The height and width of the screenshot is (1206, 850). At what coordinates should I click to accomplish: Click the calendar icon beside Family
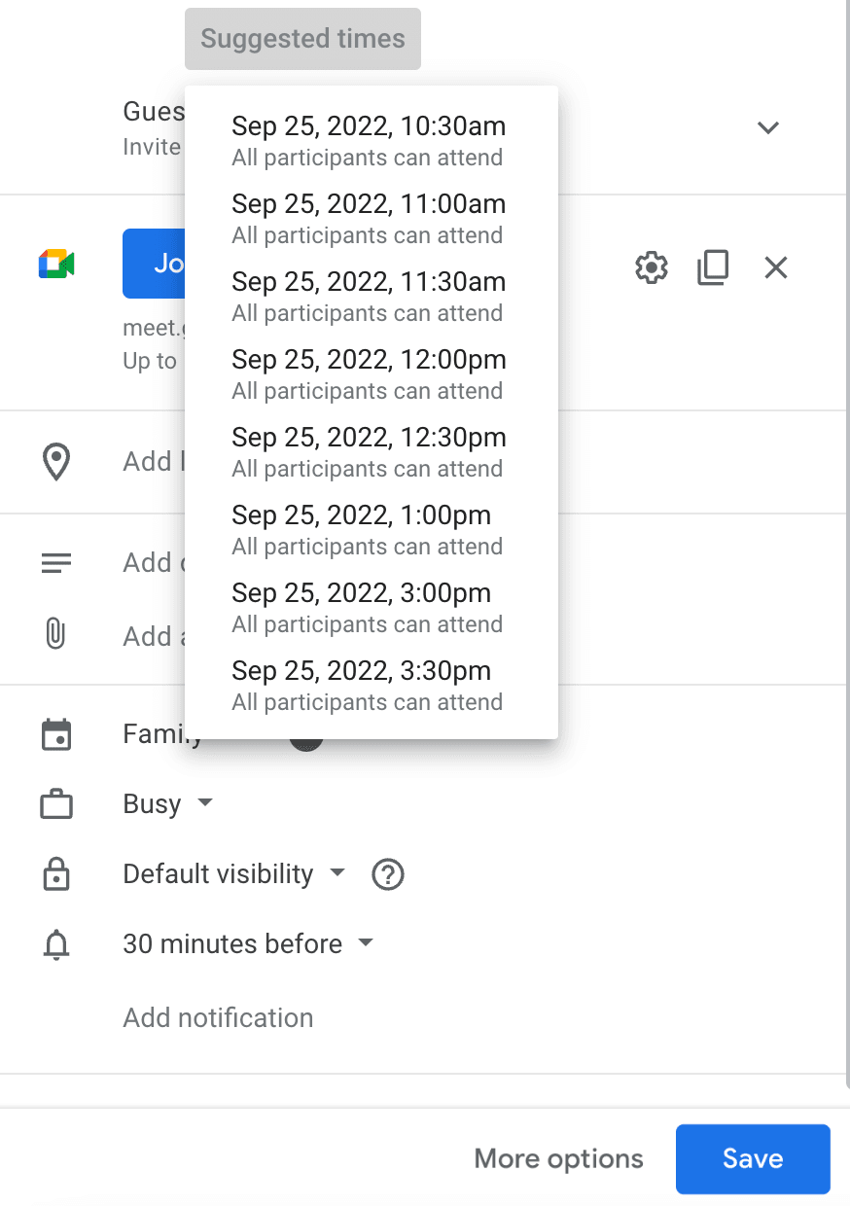pos(56,735)
